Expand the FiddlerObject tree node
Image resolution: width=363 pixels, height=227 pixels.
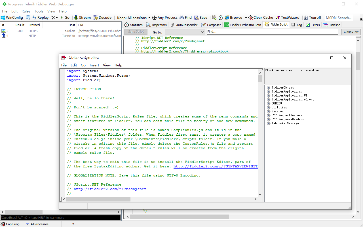pyautogui.click(x=268, y=88)
